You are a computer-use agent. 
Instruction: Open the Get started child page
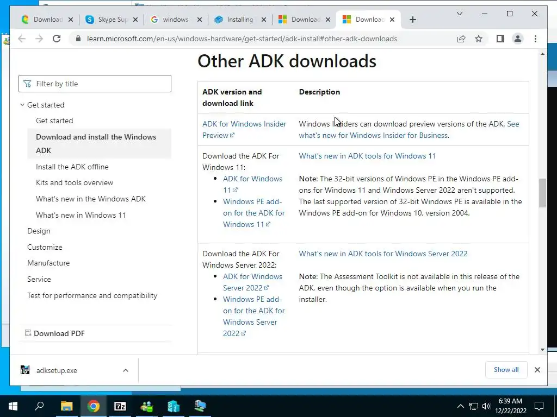click(54, 121)
